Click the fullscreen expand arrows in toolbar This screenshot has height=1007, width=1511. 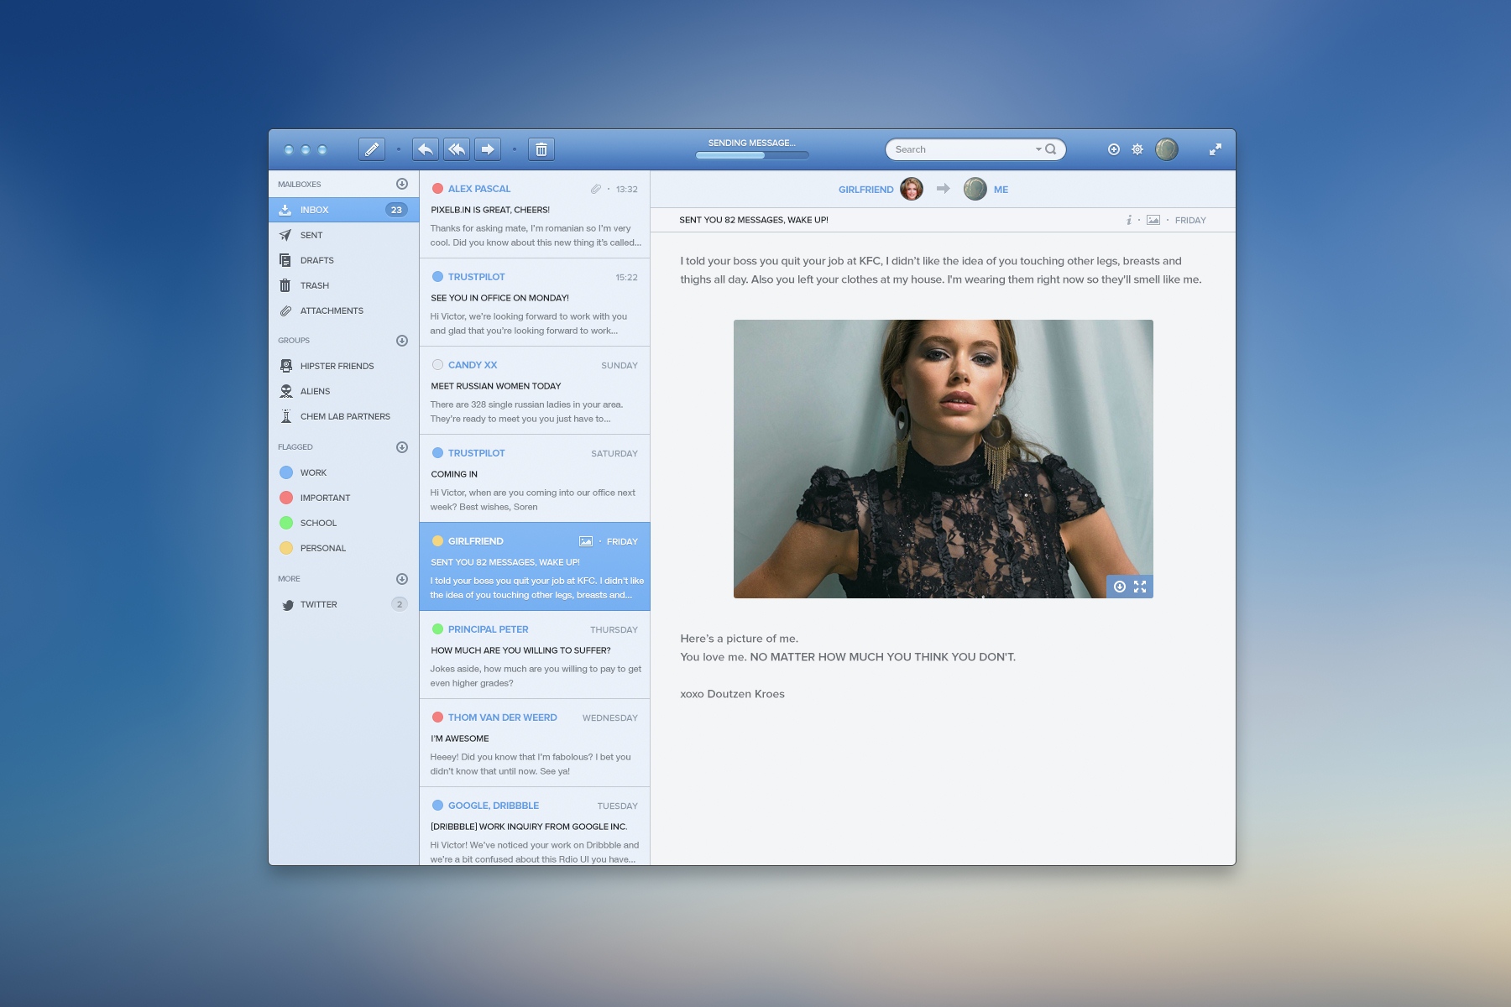pos(1215,149)
